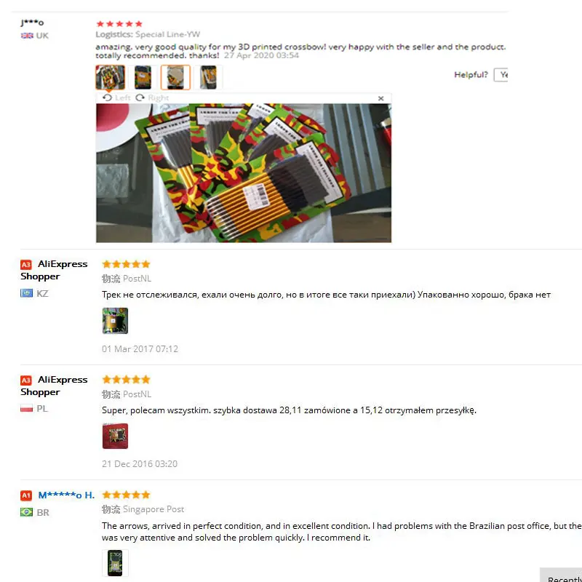
Task: Select the highlighted third review thumbnail
Action: 175,77
